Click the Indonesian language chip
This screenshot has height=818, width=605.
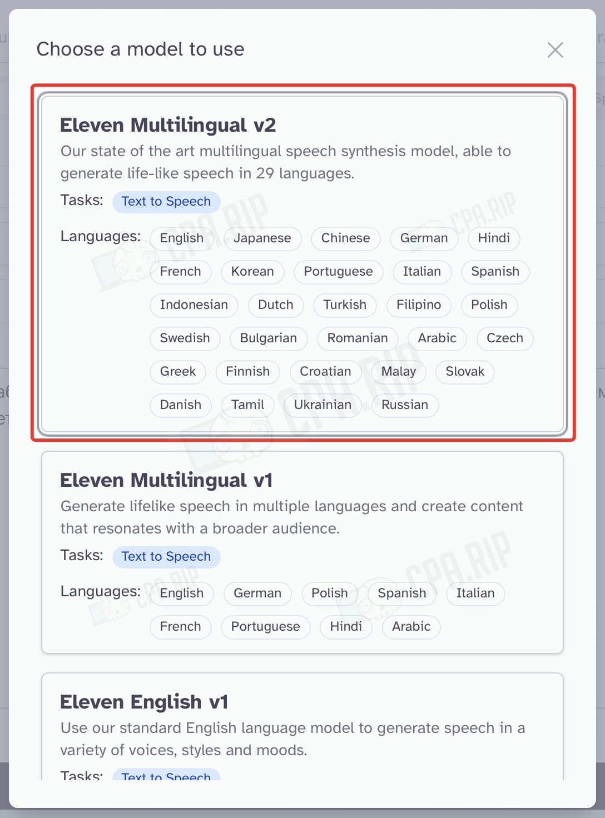194,305
